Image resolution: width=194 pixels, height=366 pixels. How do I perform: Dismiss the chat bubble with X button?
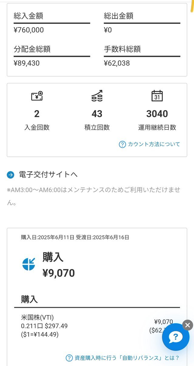coord(187,325)
